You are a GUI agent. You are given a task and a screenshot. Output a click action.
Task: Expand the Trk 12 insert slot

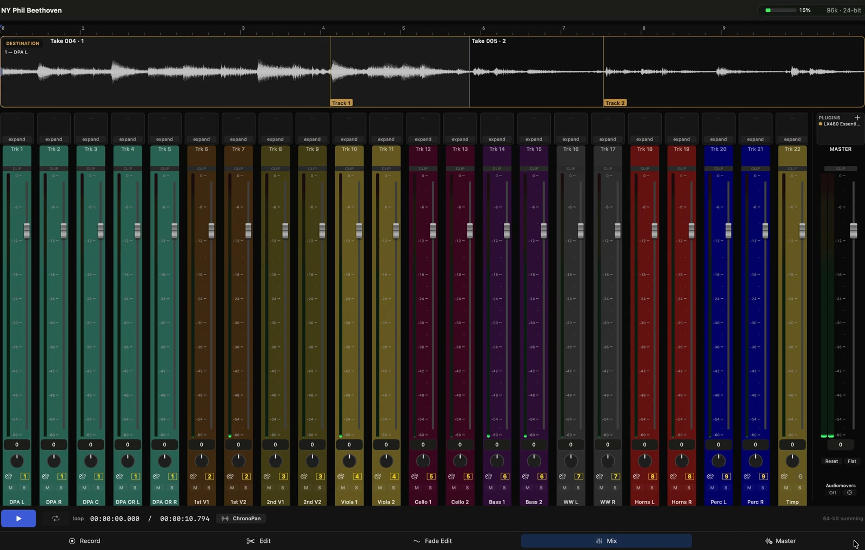point(423,139)
